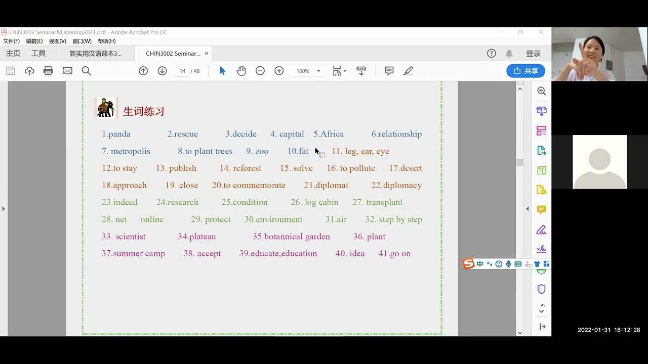The image size is (648, 364).
Task: Open Fill & Sign pen icon
Action: coord(541,230)
